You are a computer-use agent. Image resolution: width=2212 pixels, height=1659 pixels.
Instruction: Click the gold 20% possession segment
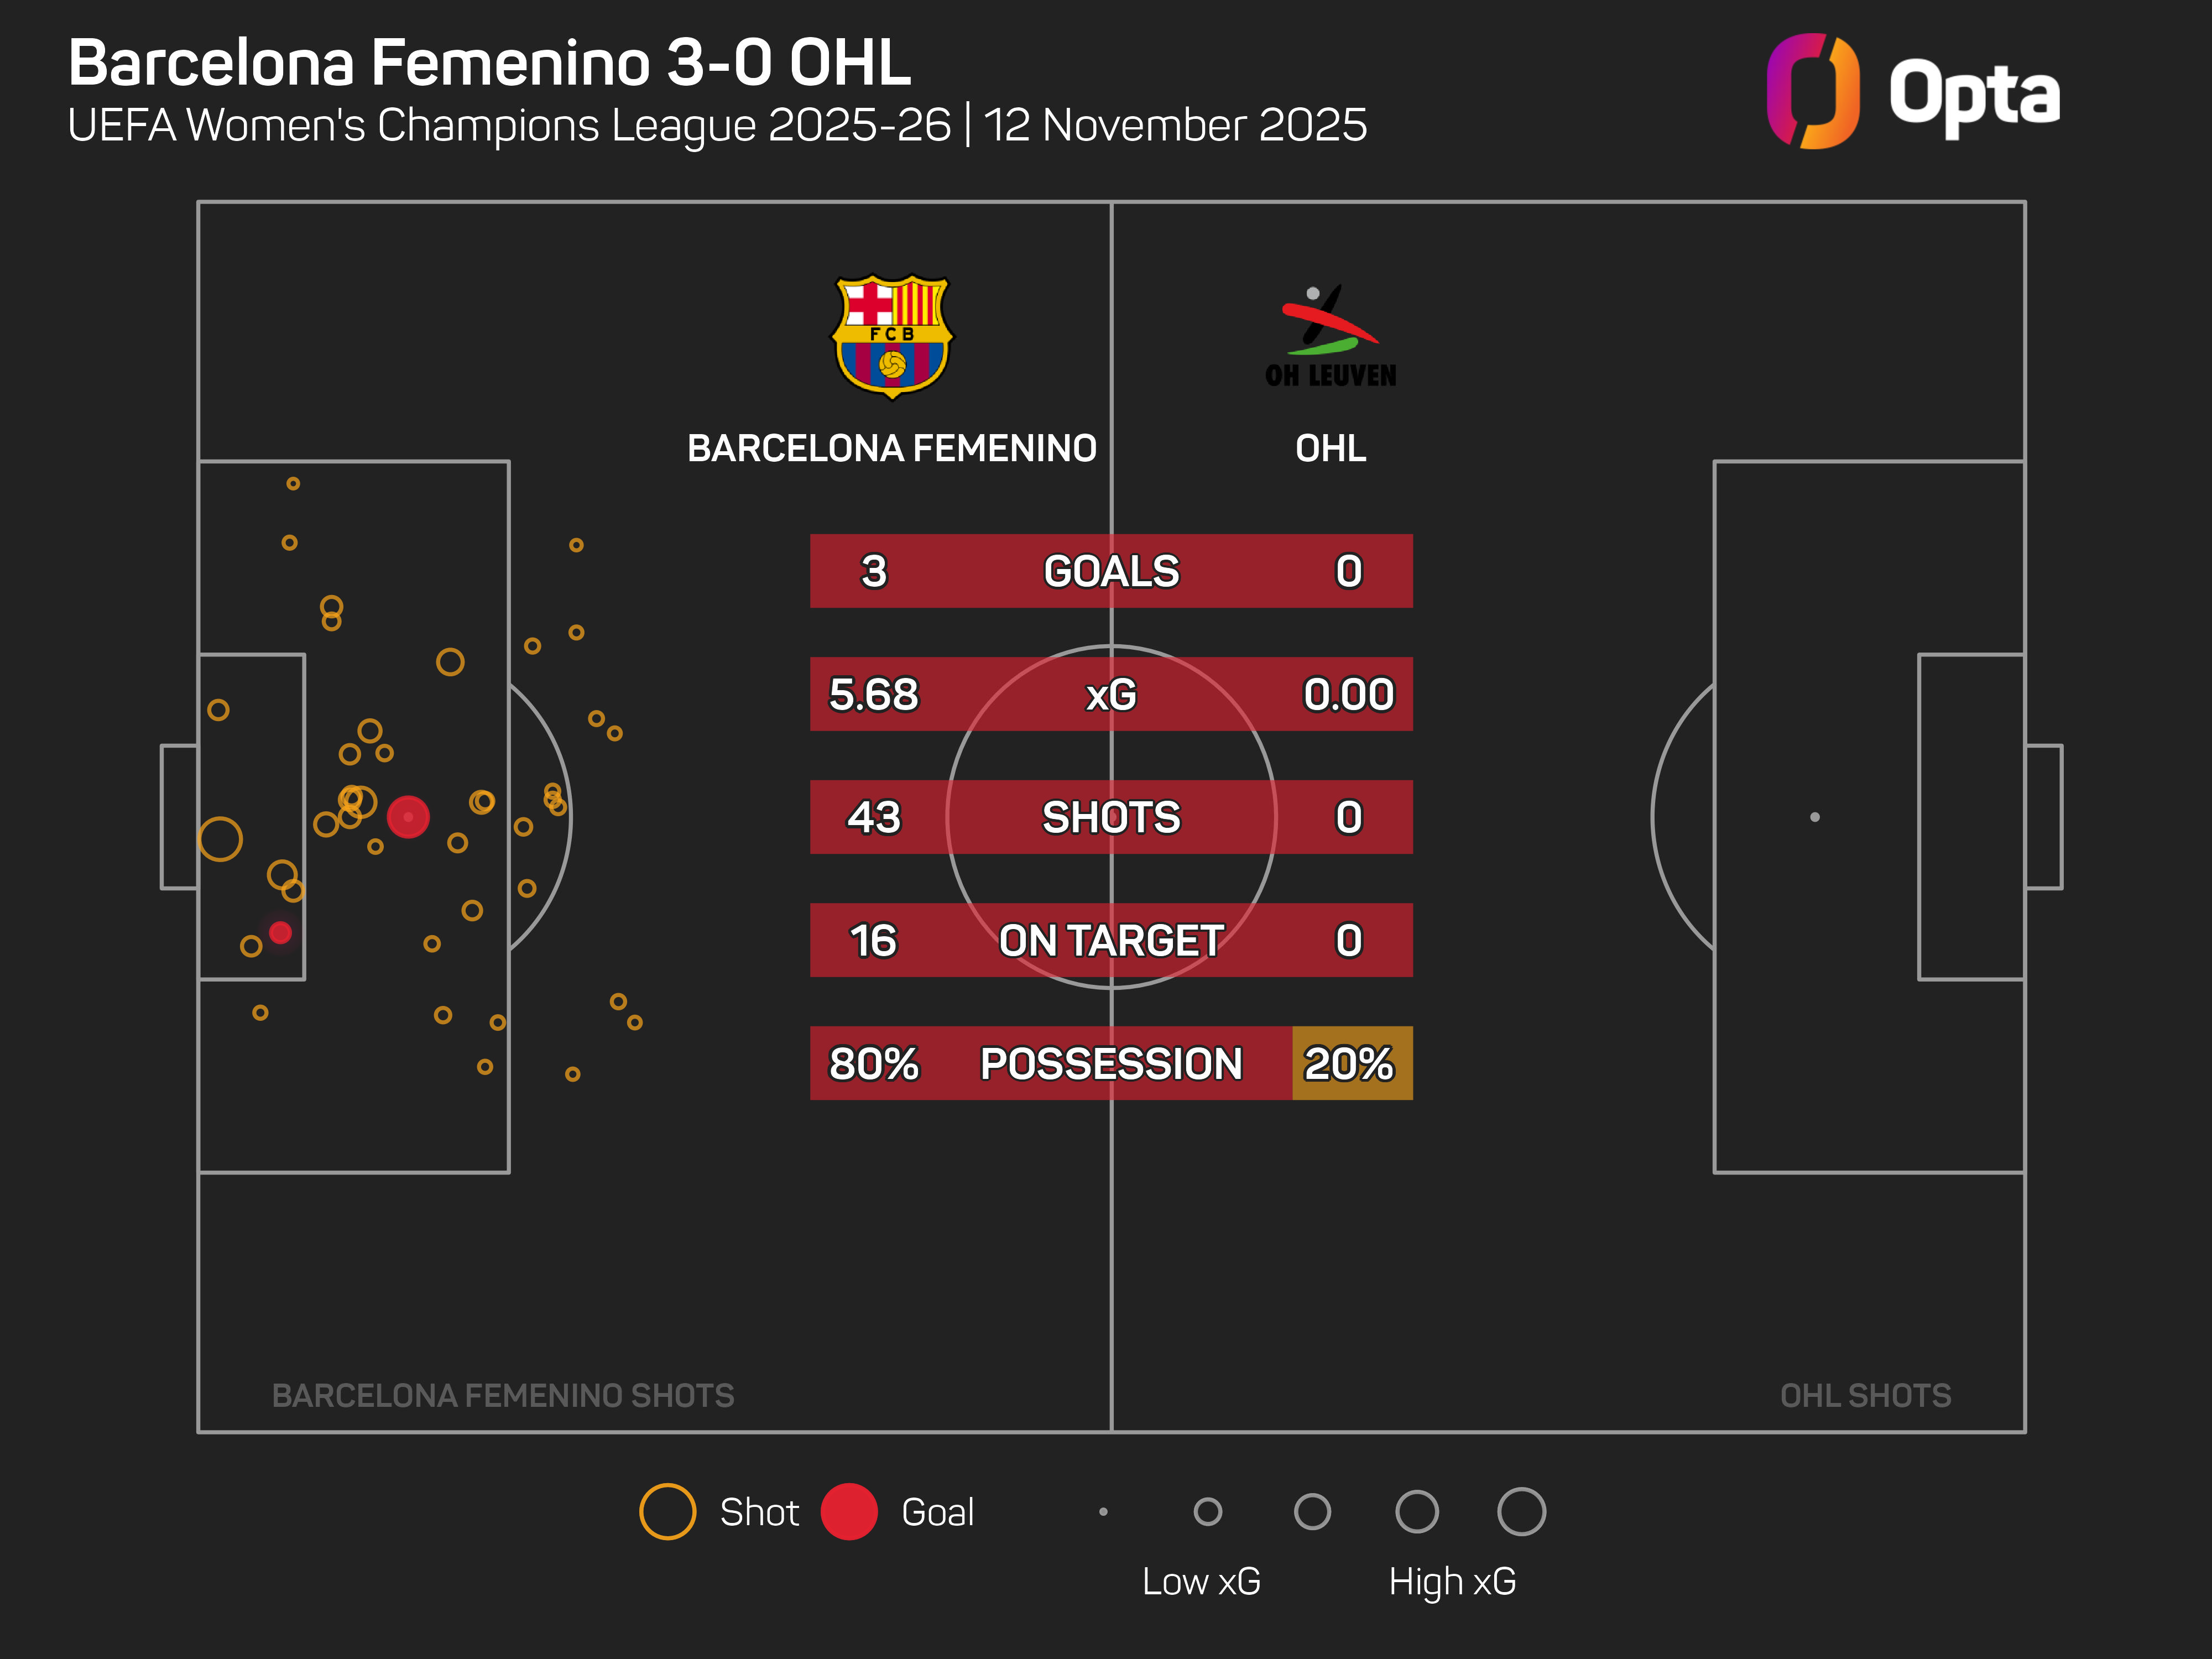pyautogui.click(x=1352, y=1063)
